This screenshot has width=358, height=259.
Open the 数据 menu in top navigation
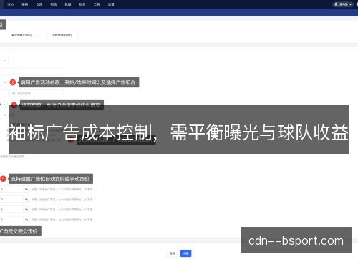68,4
